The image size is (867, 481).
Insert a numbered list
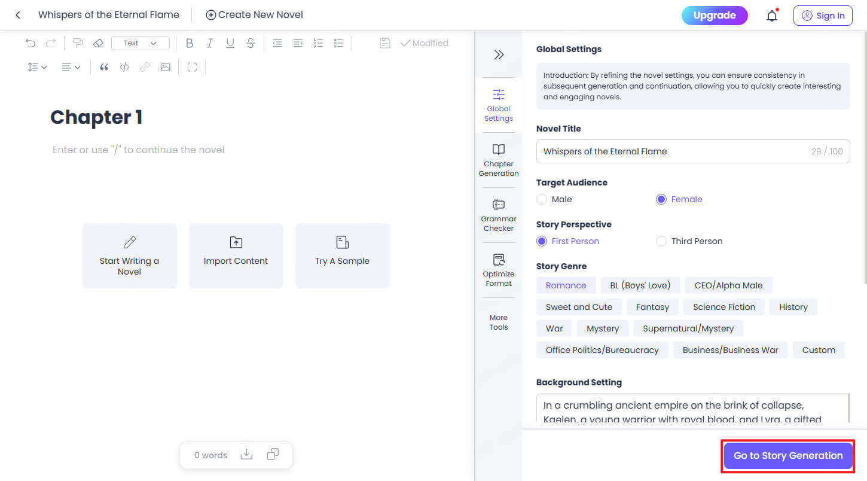(x=318, y=43)
